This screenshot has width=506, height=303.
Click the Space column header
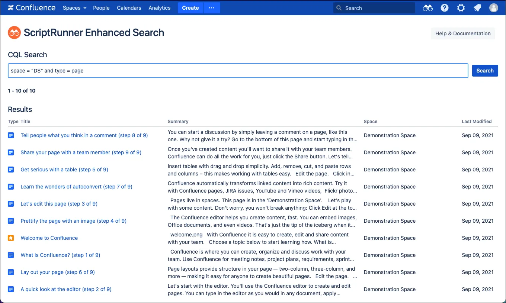coord(371,122)
